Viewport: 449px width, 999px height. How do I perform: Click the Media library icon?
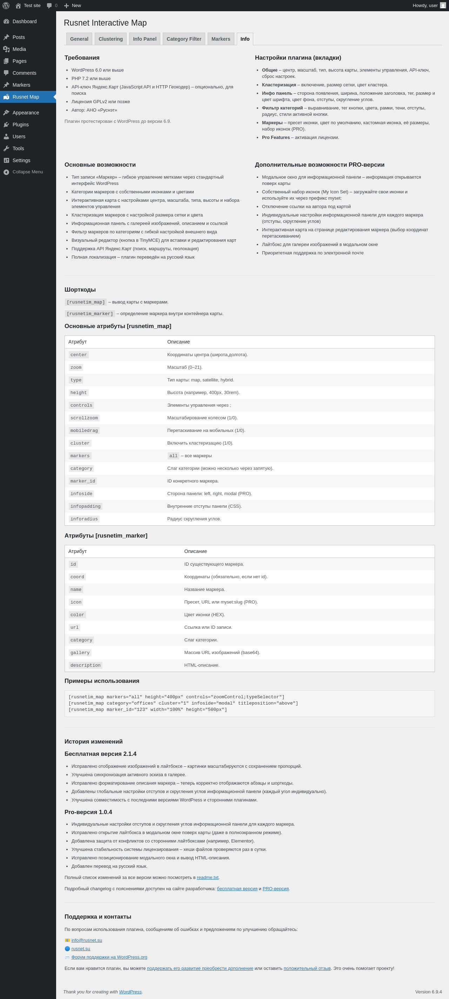(6, 49)
